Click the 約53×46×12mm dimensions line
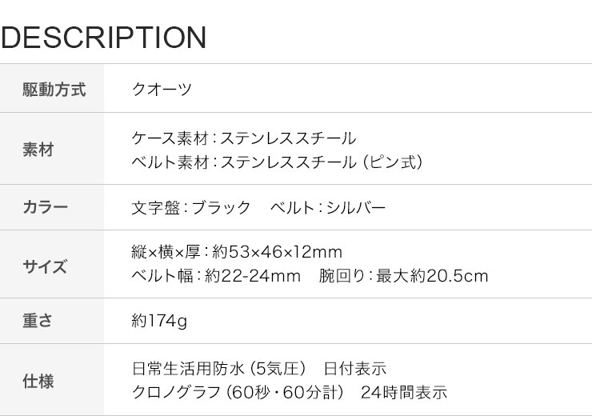 (x=237, y=252)
